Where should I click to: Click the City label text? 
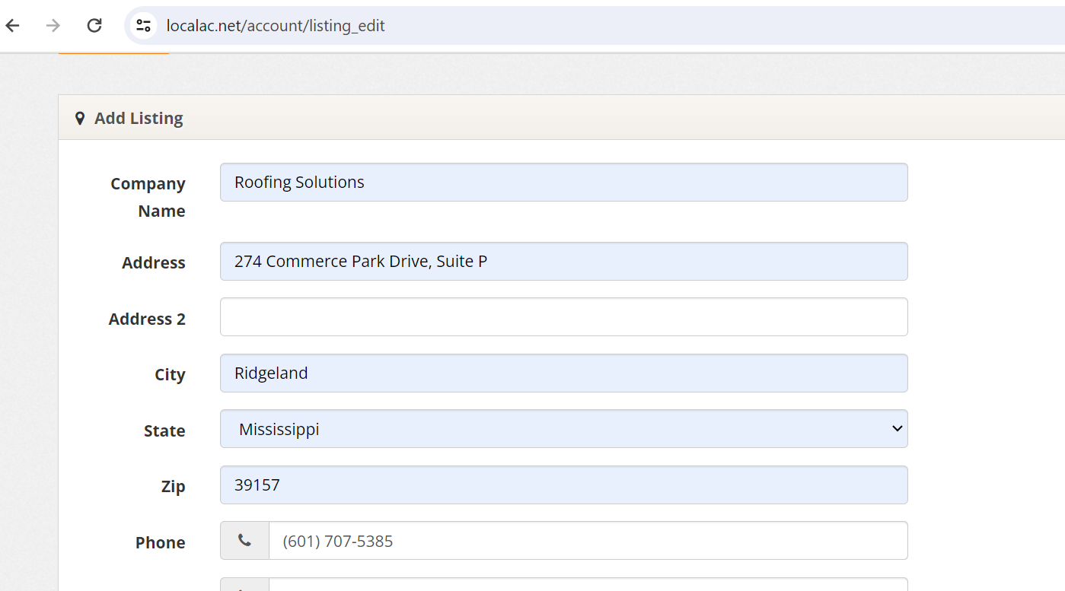click(170, 375)
